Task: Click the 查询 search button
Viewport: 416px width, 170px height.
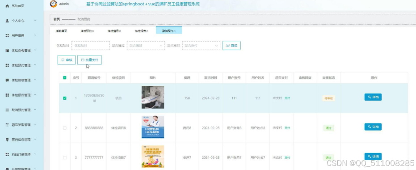Action: click(x=231, y=46)
